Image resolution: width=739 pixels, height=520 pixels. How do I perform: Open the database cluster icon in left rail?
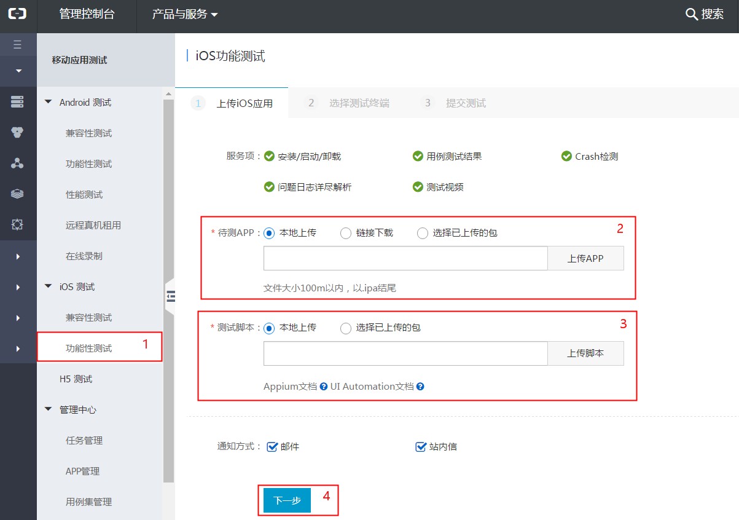tap(18, 132)
